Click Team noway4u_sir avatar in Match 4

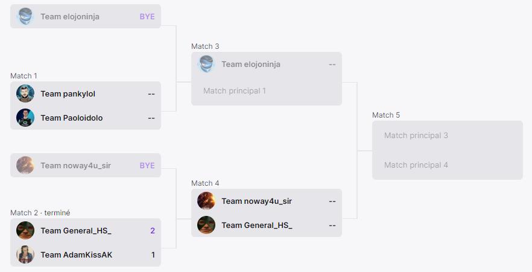(x=206, y=201)
